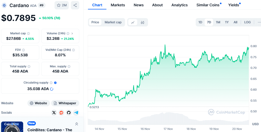Open Cardano's Telegram social link
The width and height of the screenshot is (261, 132).
pos(76,113)
